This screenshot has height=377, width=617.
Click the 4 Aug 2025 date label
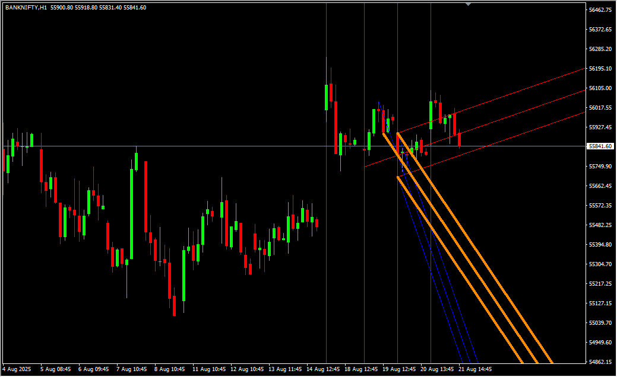pyautogui.click(x=15, y=369)
